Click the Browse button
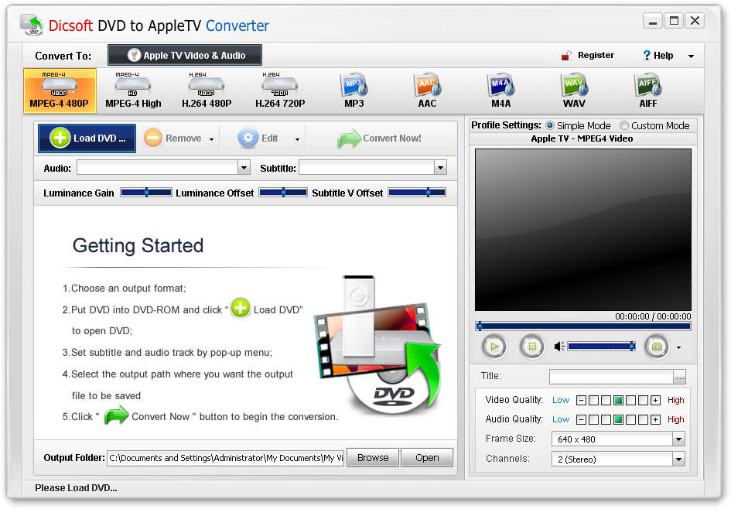 pos(373,458)
